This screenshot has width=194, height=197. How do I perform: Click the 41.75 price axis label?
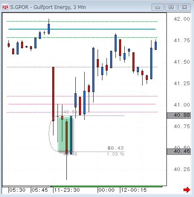(x=182, y=41)
